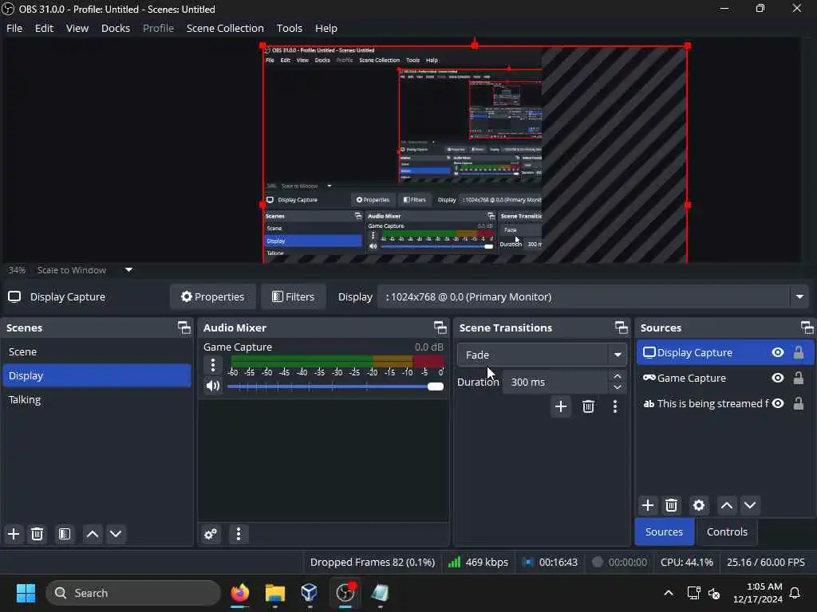Move scene up with arrow
Viewport: 817px width, 612px height.
[93, 534]
